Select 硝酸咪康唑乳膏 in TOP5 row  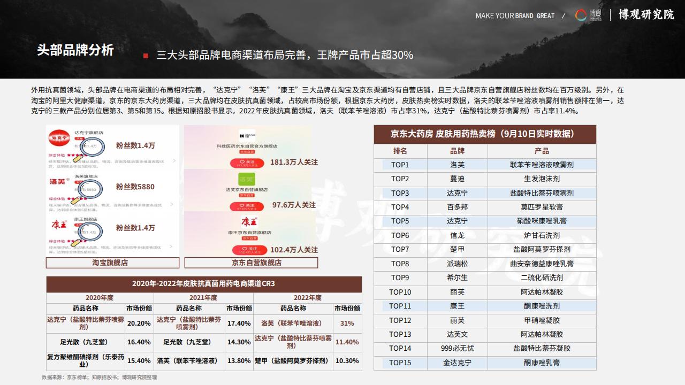(542, 221)
